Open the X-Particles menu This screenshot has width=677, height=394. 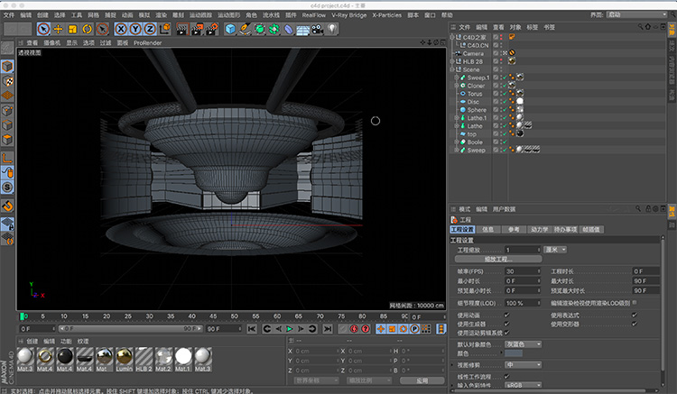[386, 14]
